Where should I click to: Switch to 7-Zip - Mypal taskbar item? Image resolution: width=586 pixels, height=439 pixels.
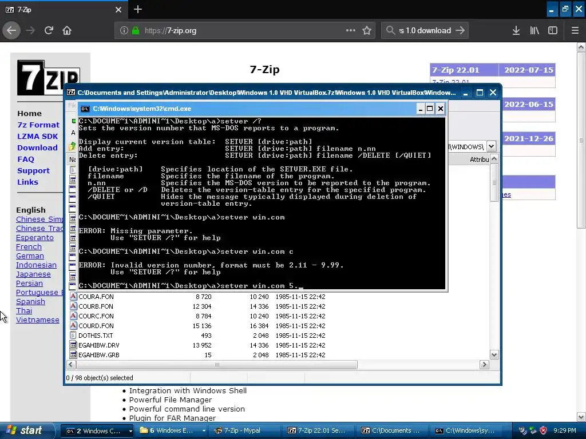click(x=245, y=431)
